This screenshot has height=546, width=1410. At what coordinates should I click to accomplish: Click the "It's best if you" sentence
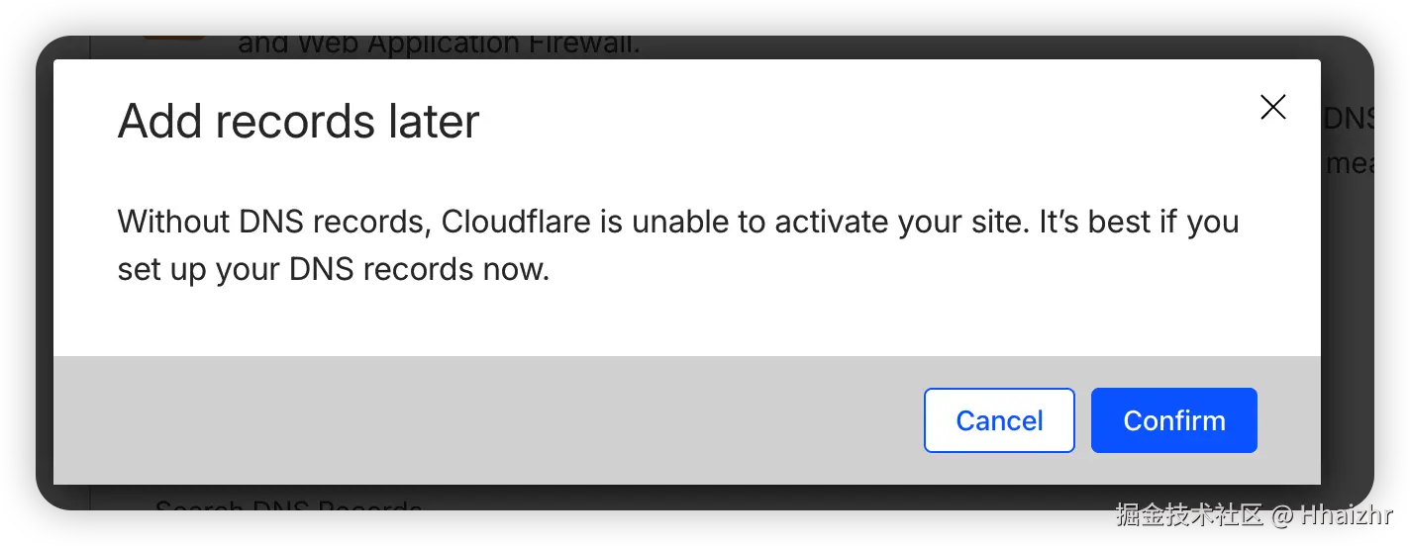1139,222
